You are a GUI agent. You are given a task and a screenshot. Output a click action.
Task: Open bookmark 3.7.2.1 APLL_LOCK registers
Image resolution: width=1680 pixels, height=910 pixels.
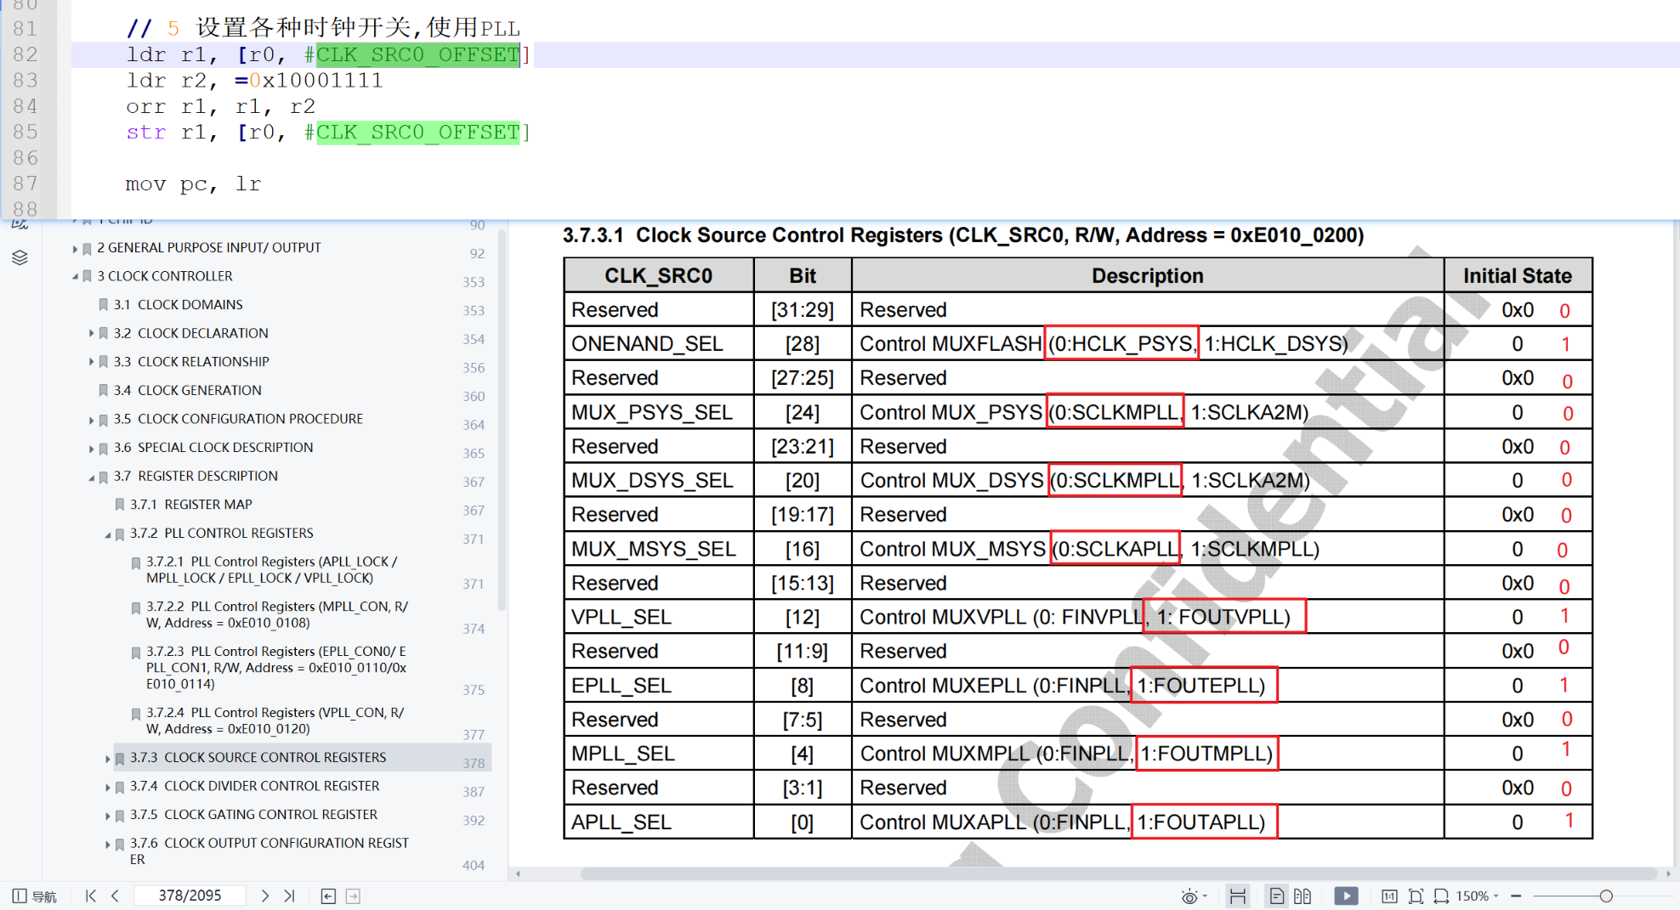click(271, 570)
